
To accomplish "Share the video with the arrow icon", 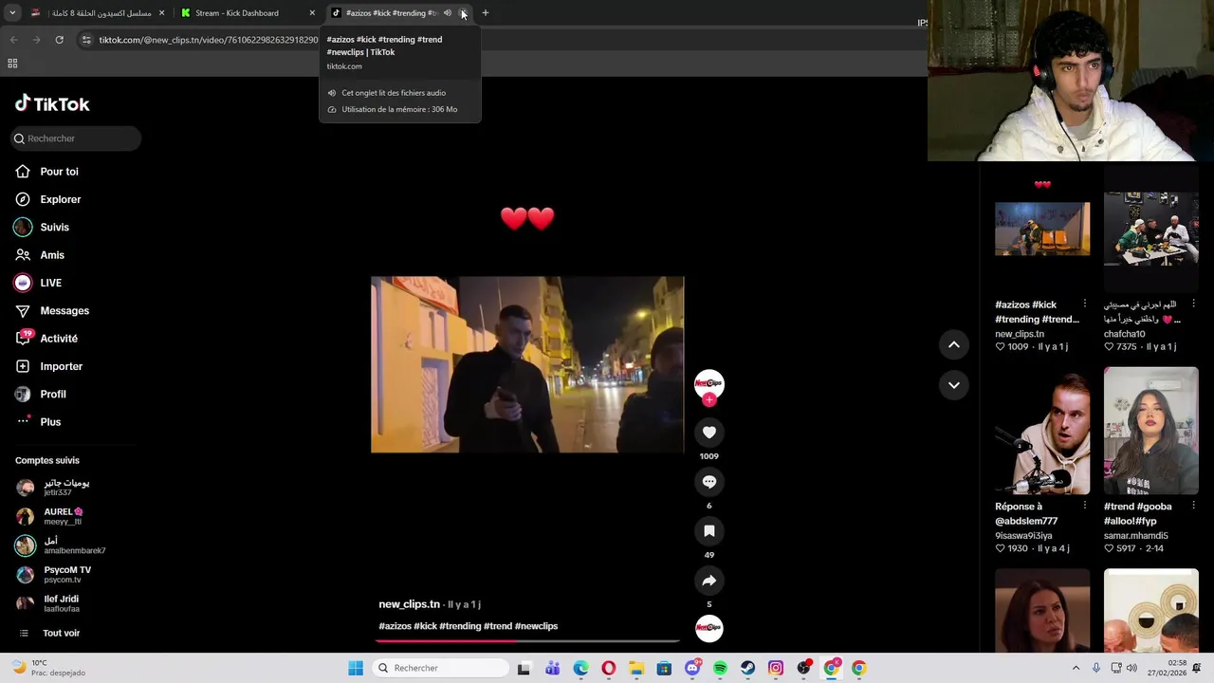I will point(708,581).
